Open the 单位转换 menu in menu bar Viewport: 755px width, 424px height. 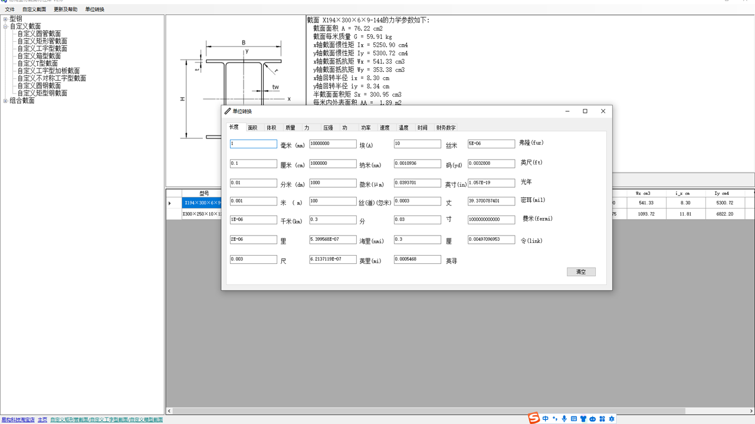point(94,9)
